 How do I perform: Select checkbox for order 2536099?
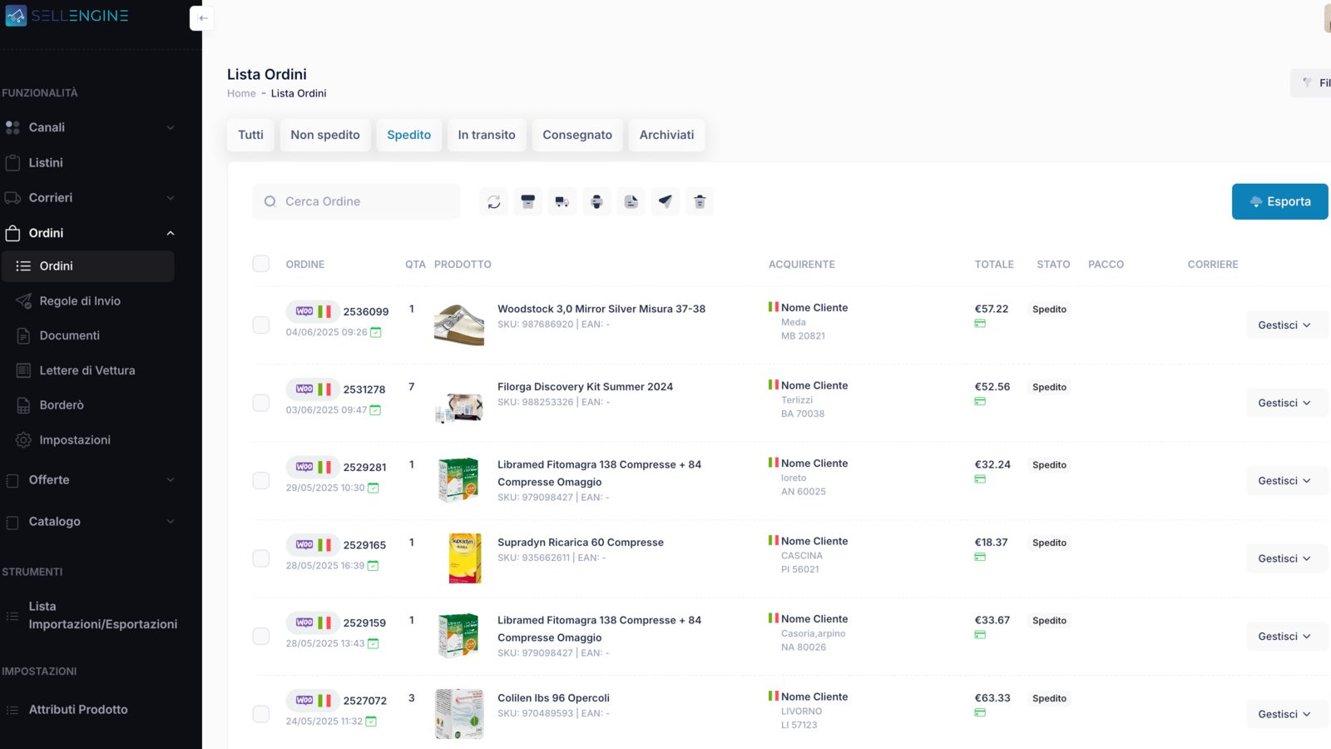click(x=261, y=325)
